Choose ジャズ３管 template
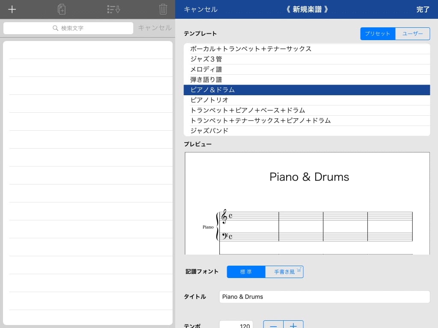This screenshot has width=438, height=328. (307, 59)
